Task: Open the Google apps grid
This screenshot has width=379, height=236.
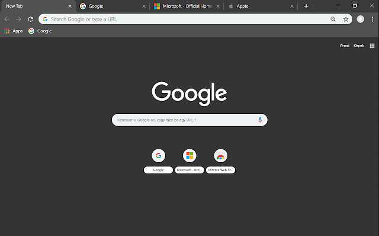Action: (372, 45)
